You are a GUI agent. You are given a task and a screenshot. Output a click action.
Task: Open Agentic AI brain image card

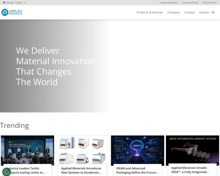tap(137, 150)
